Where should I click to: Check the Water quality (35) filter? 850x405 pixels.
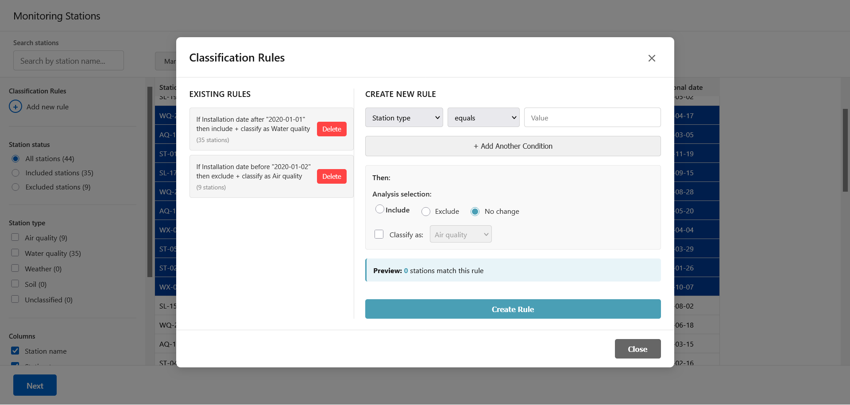coord(15,253)
